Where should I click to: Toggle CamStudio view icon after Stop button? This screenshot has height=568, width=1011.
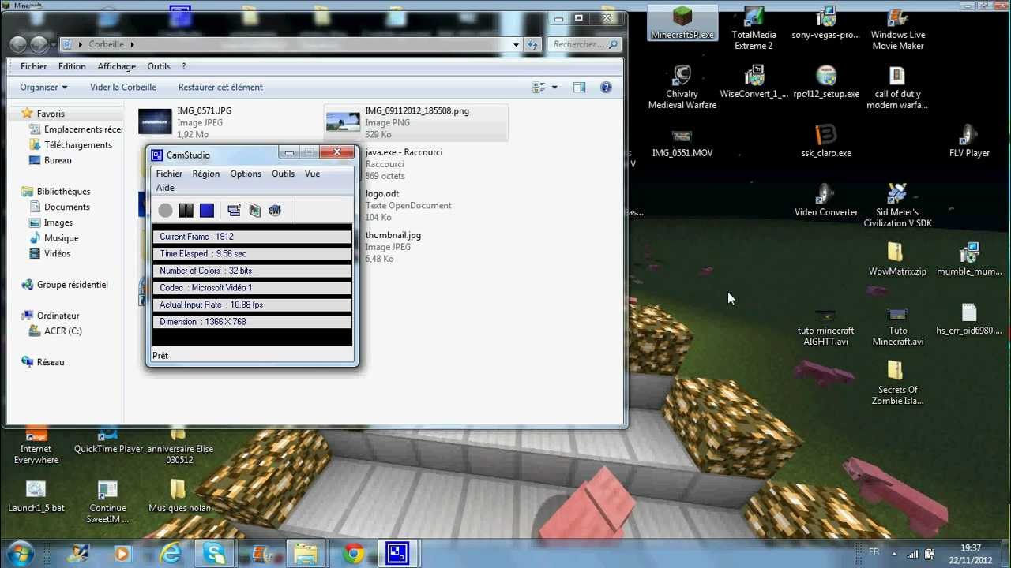click(234, 210)
